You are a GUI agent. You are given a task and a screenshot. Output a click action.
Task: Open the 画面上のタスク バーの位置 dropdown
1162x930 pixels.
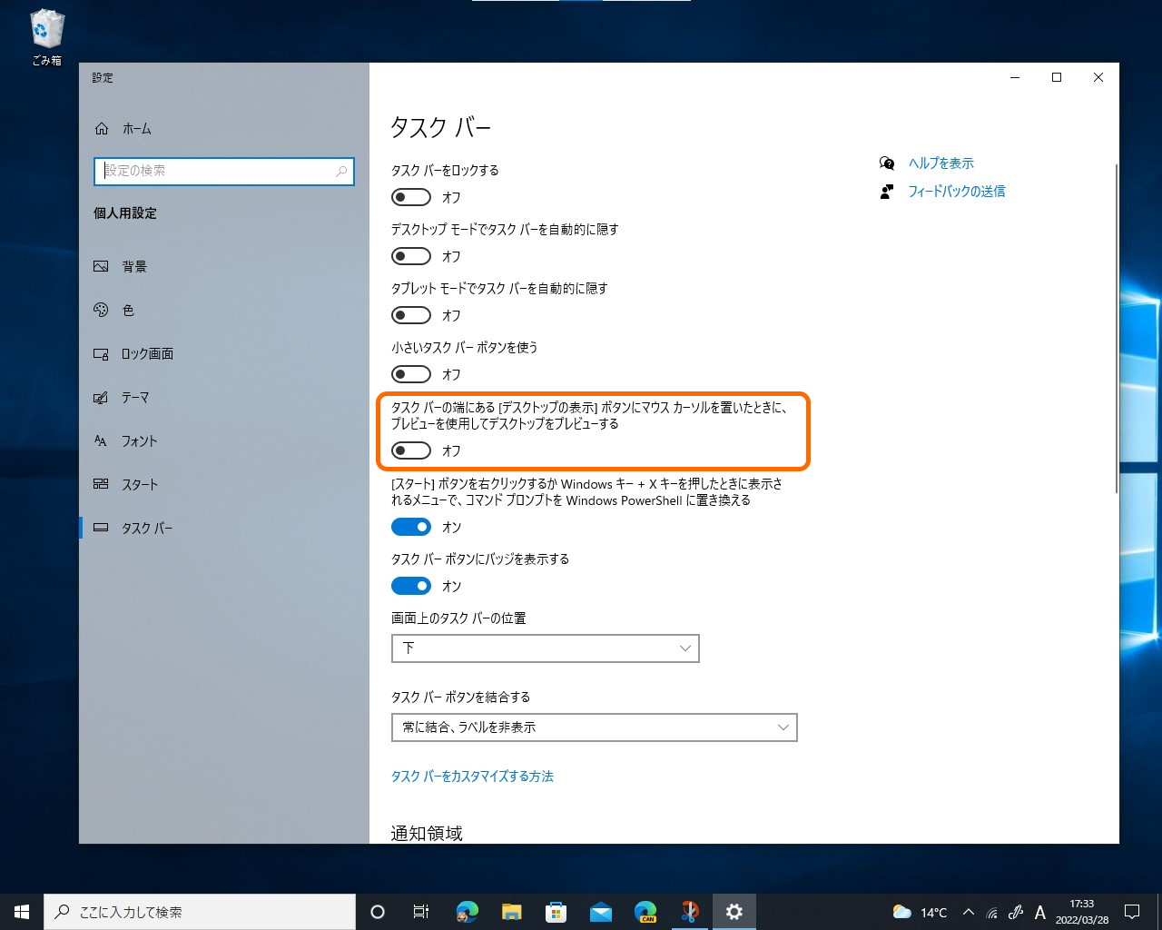[x=545, y=648]
